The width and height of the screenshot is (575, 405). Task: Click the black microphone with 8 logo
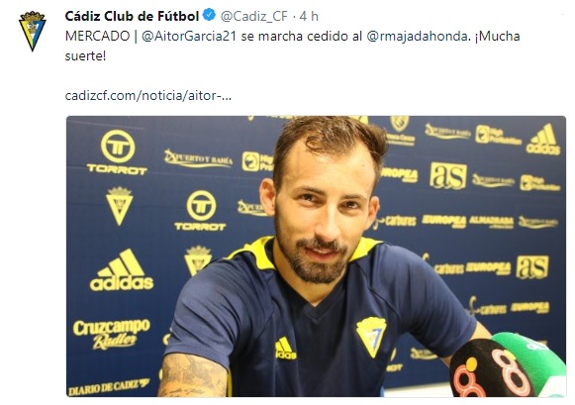[490, 369]
